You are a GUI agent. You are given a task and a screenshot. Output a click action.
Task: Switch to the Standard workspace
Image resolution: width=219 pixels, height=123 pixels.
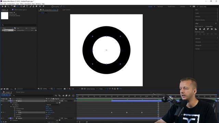coord(160,6)
